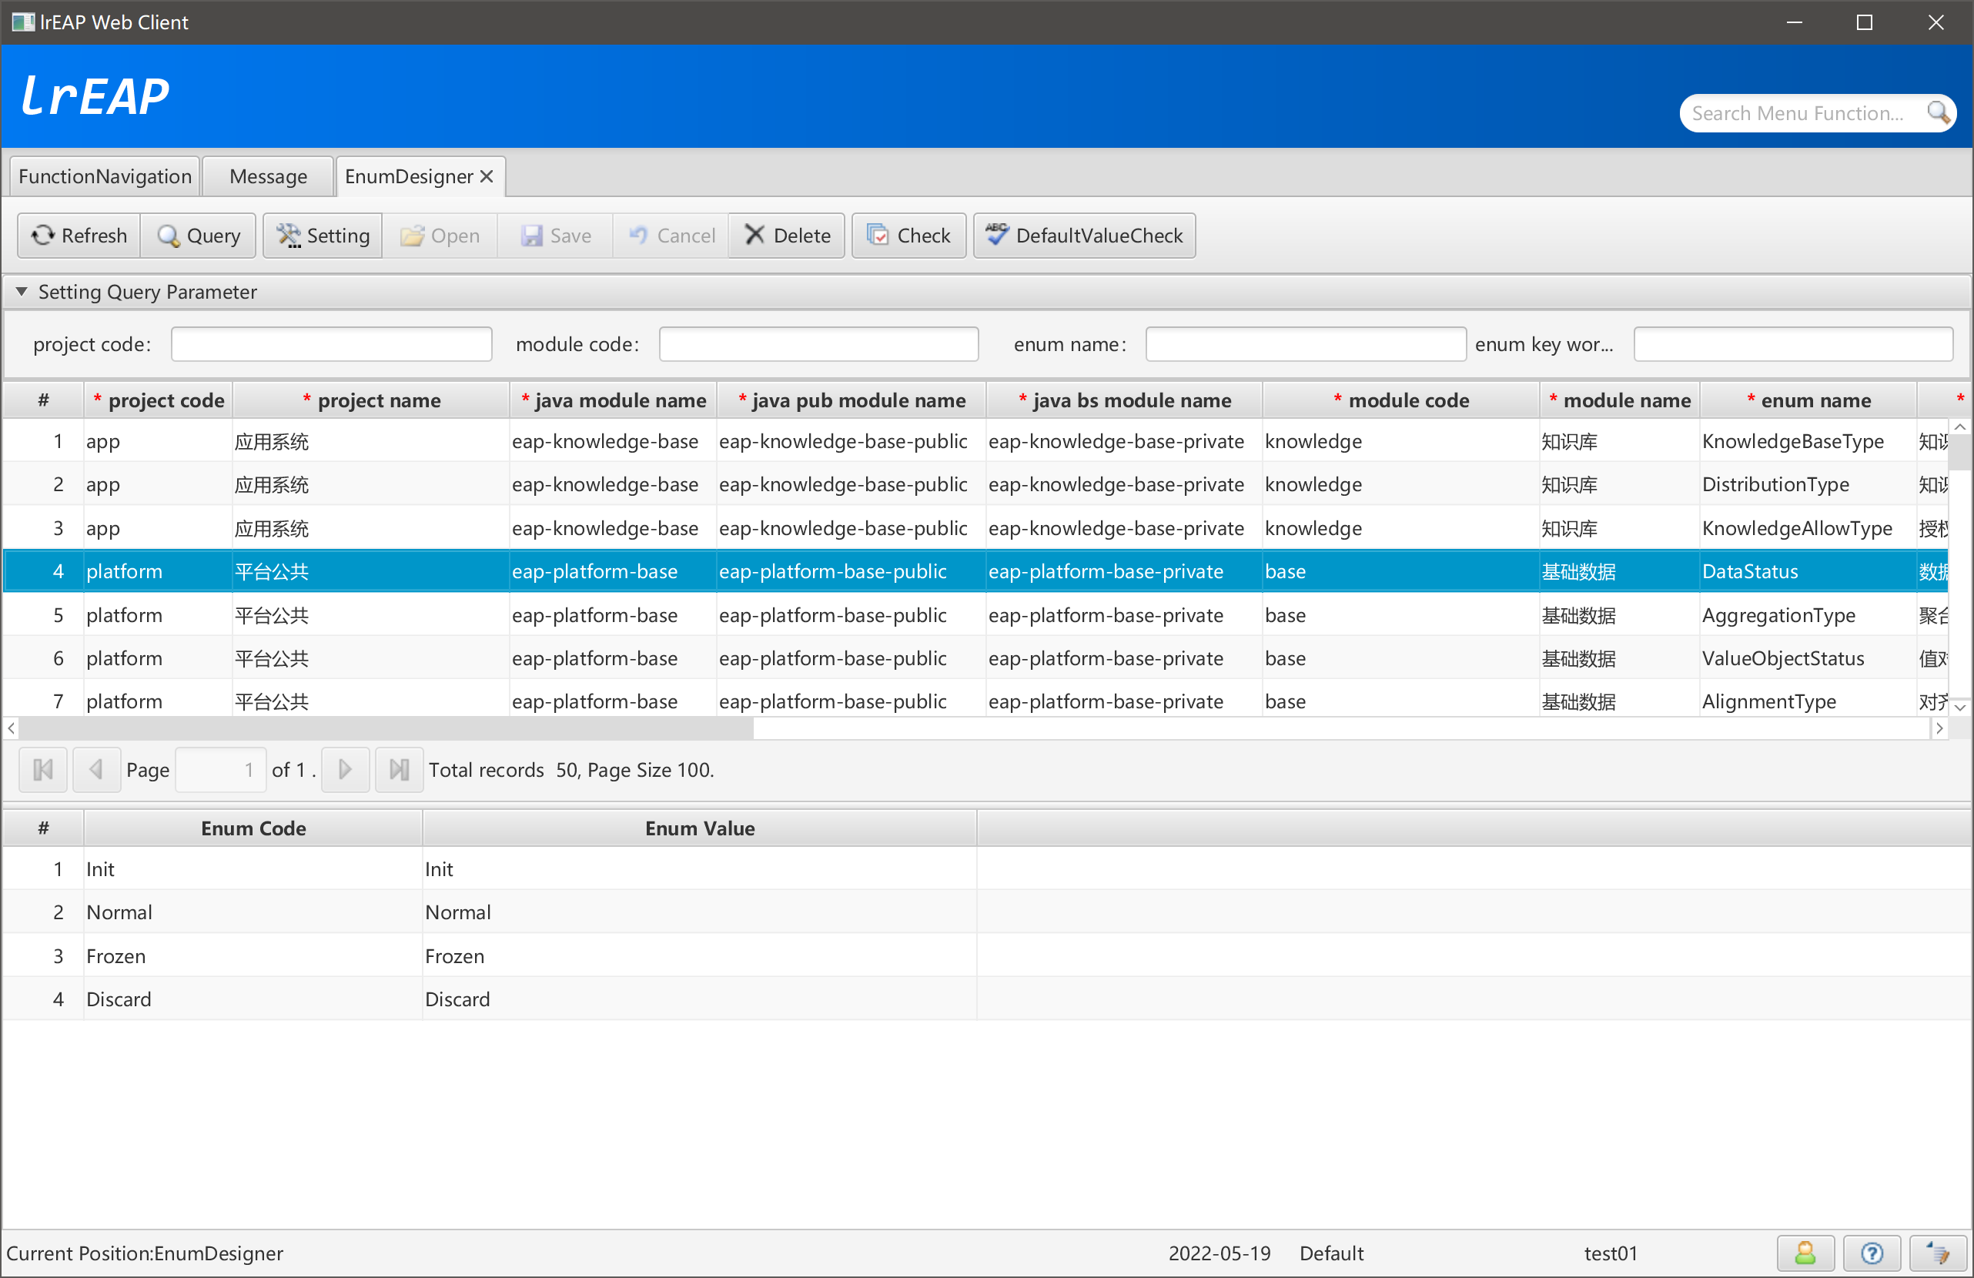Open the Setting tool

pyautogui.click(x=323, y=236)
